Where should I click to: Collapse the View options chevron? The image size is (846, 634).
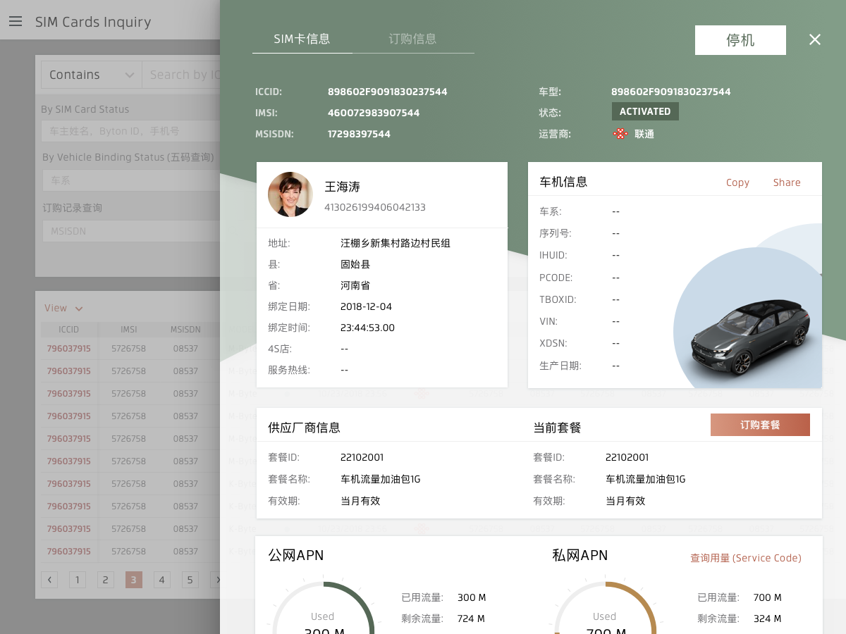(x=78, y=309)
